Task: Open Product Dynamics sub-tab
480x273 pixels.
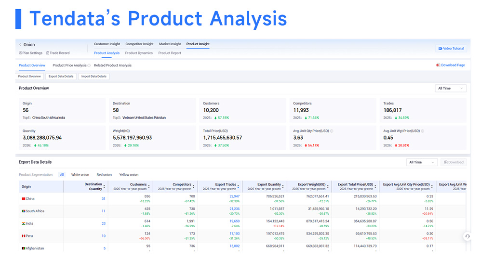Action: pos(139,53)
